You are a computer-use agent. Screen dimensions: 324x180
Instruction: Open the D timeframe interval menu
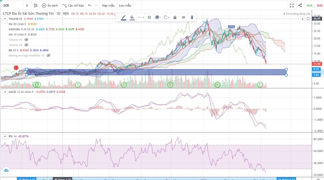point(27,5)
